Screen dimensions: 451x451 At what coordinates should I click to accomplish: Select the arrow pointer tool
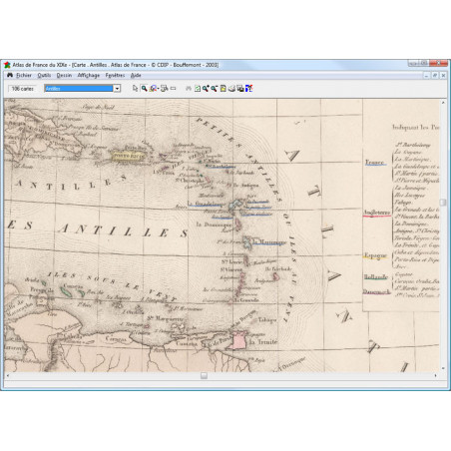135,88
